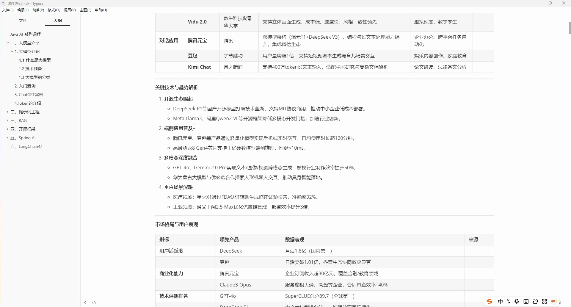This screenshot has width=571, height=307.
Task: Toggle punctuation mode in Sogou toolbar
Action: coord(509,301)
